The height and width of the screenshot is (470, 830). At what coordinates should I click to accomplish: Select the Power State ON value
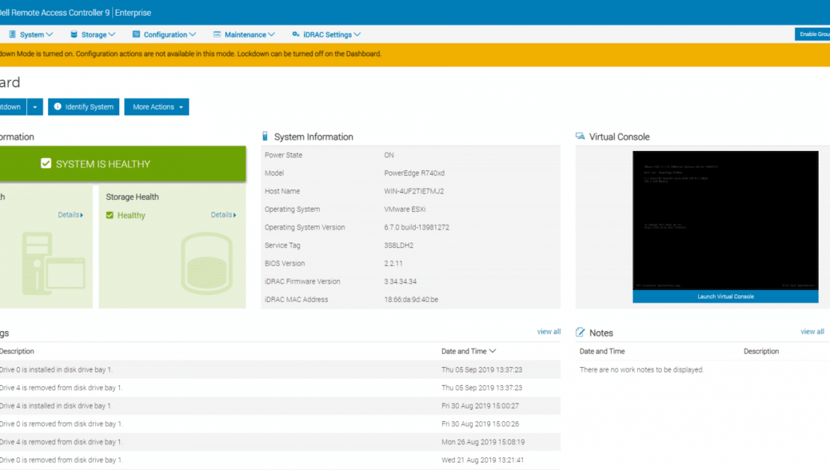click(x=389, y=155)
